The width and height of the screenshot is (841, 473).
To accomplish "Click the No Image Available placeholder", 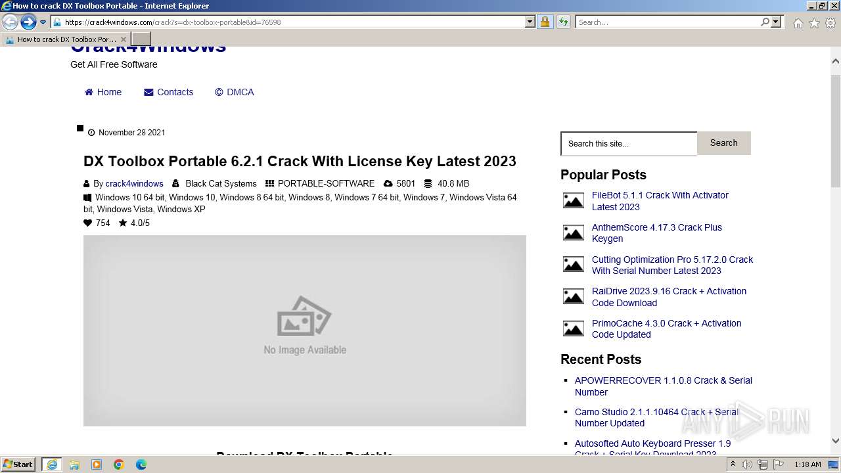I will coord(305,330).
